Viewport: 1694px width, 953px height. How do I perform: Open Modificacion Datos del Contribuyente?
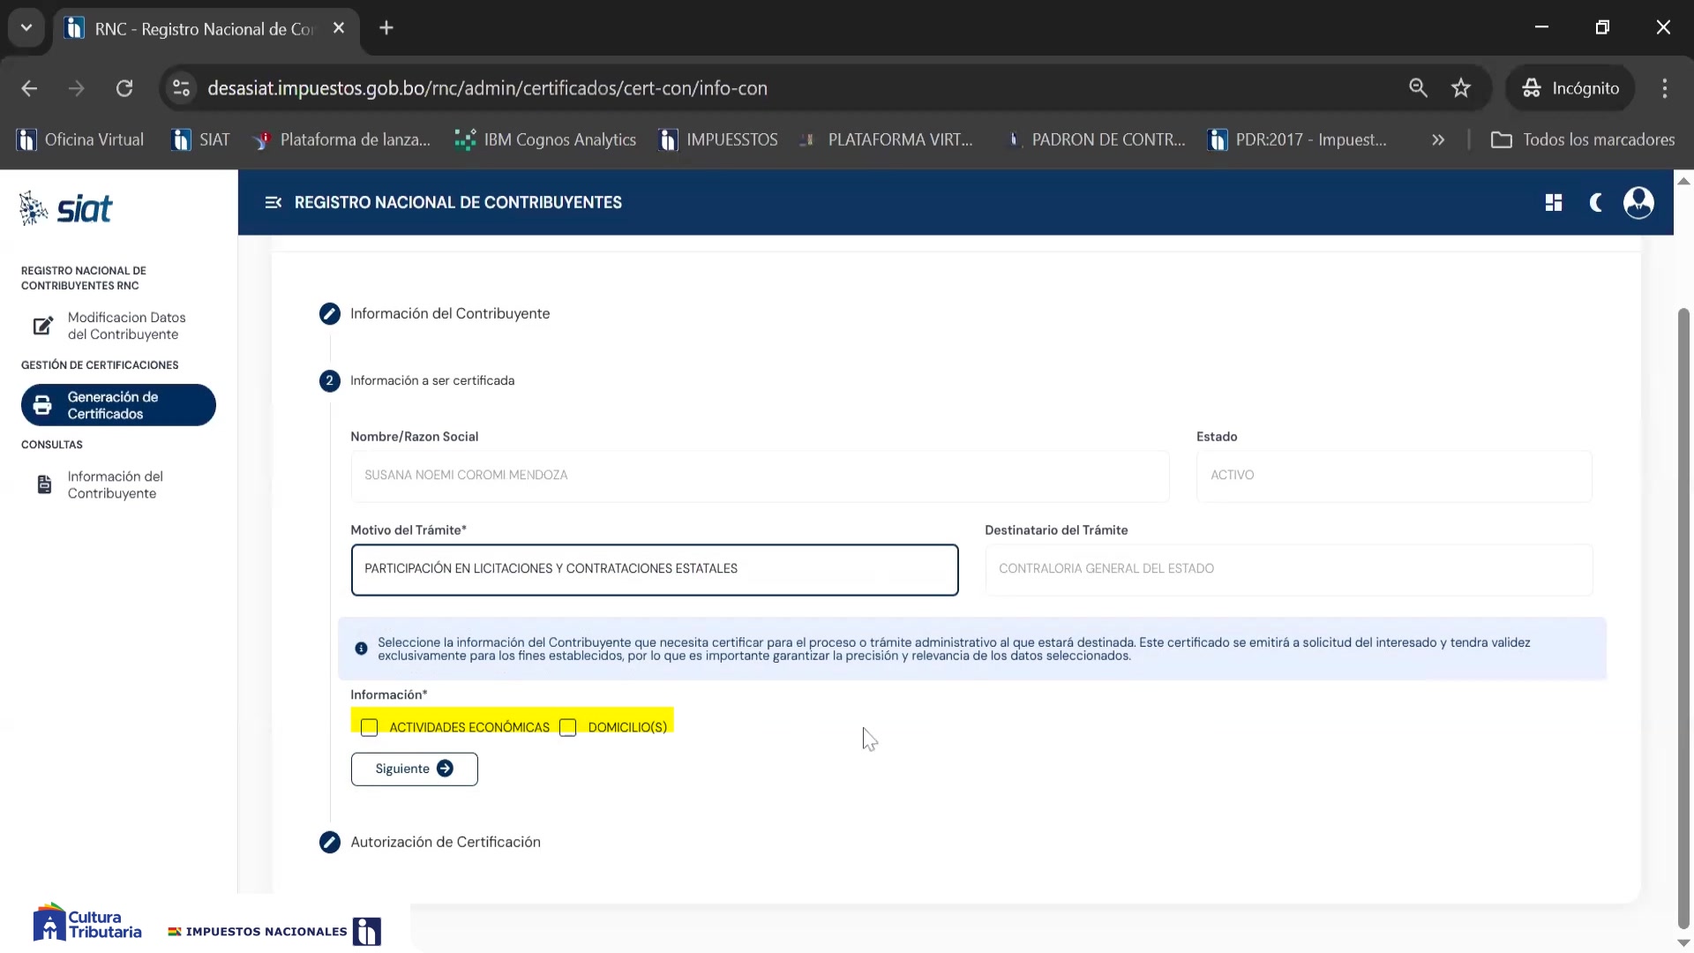click(118, 326)
